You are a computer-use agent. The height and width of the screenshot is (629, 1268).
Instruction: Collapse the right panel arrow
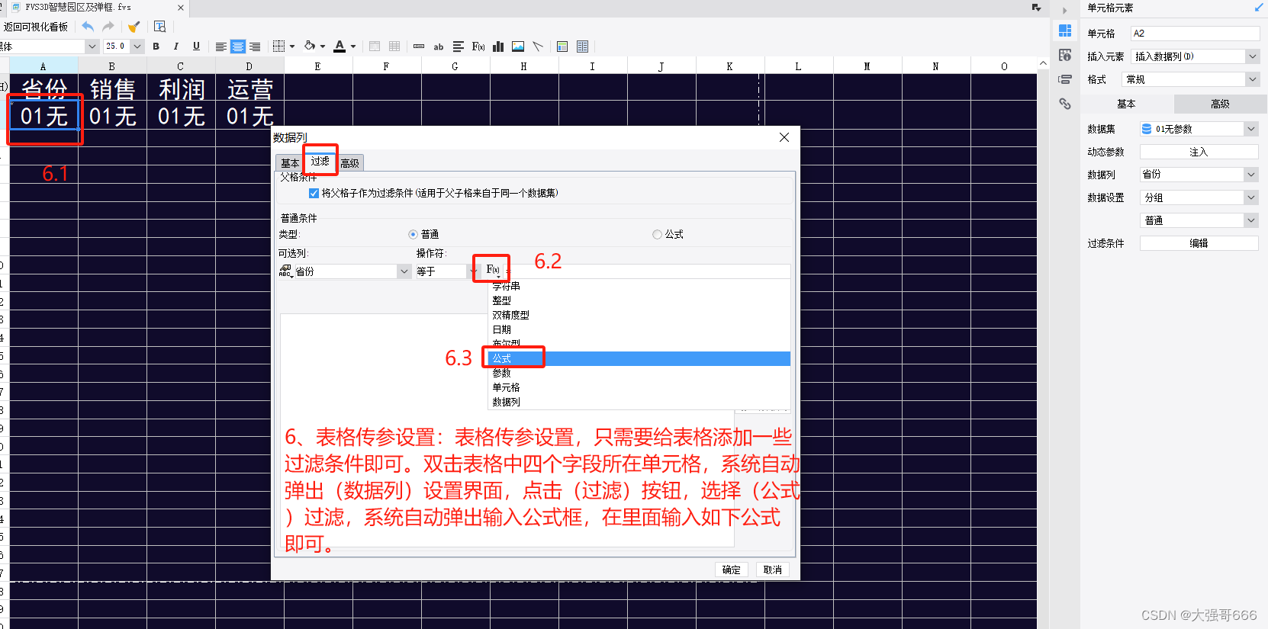(1065, 11)
